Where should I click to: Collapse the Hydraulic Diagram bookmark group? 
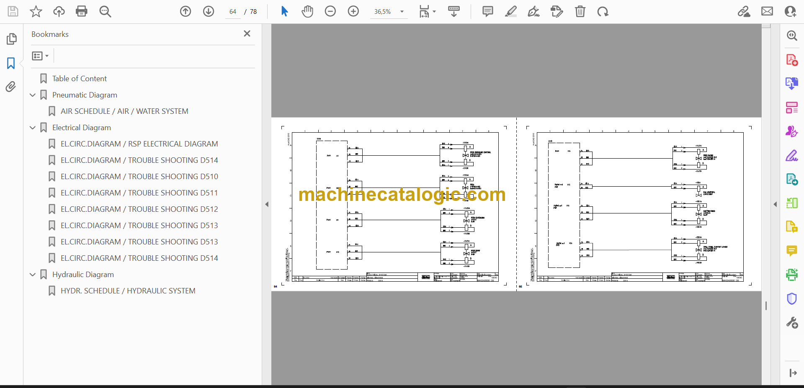pyautogui.click(x=32, y=275)
